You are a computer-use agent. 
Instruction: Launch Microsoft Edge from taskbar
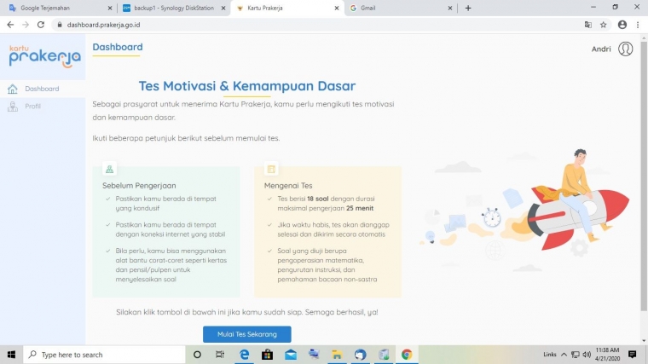(x=244, y=355)
